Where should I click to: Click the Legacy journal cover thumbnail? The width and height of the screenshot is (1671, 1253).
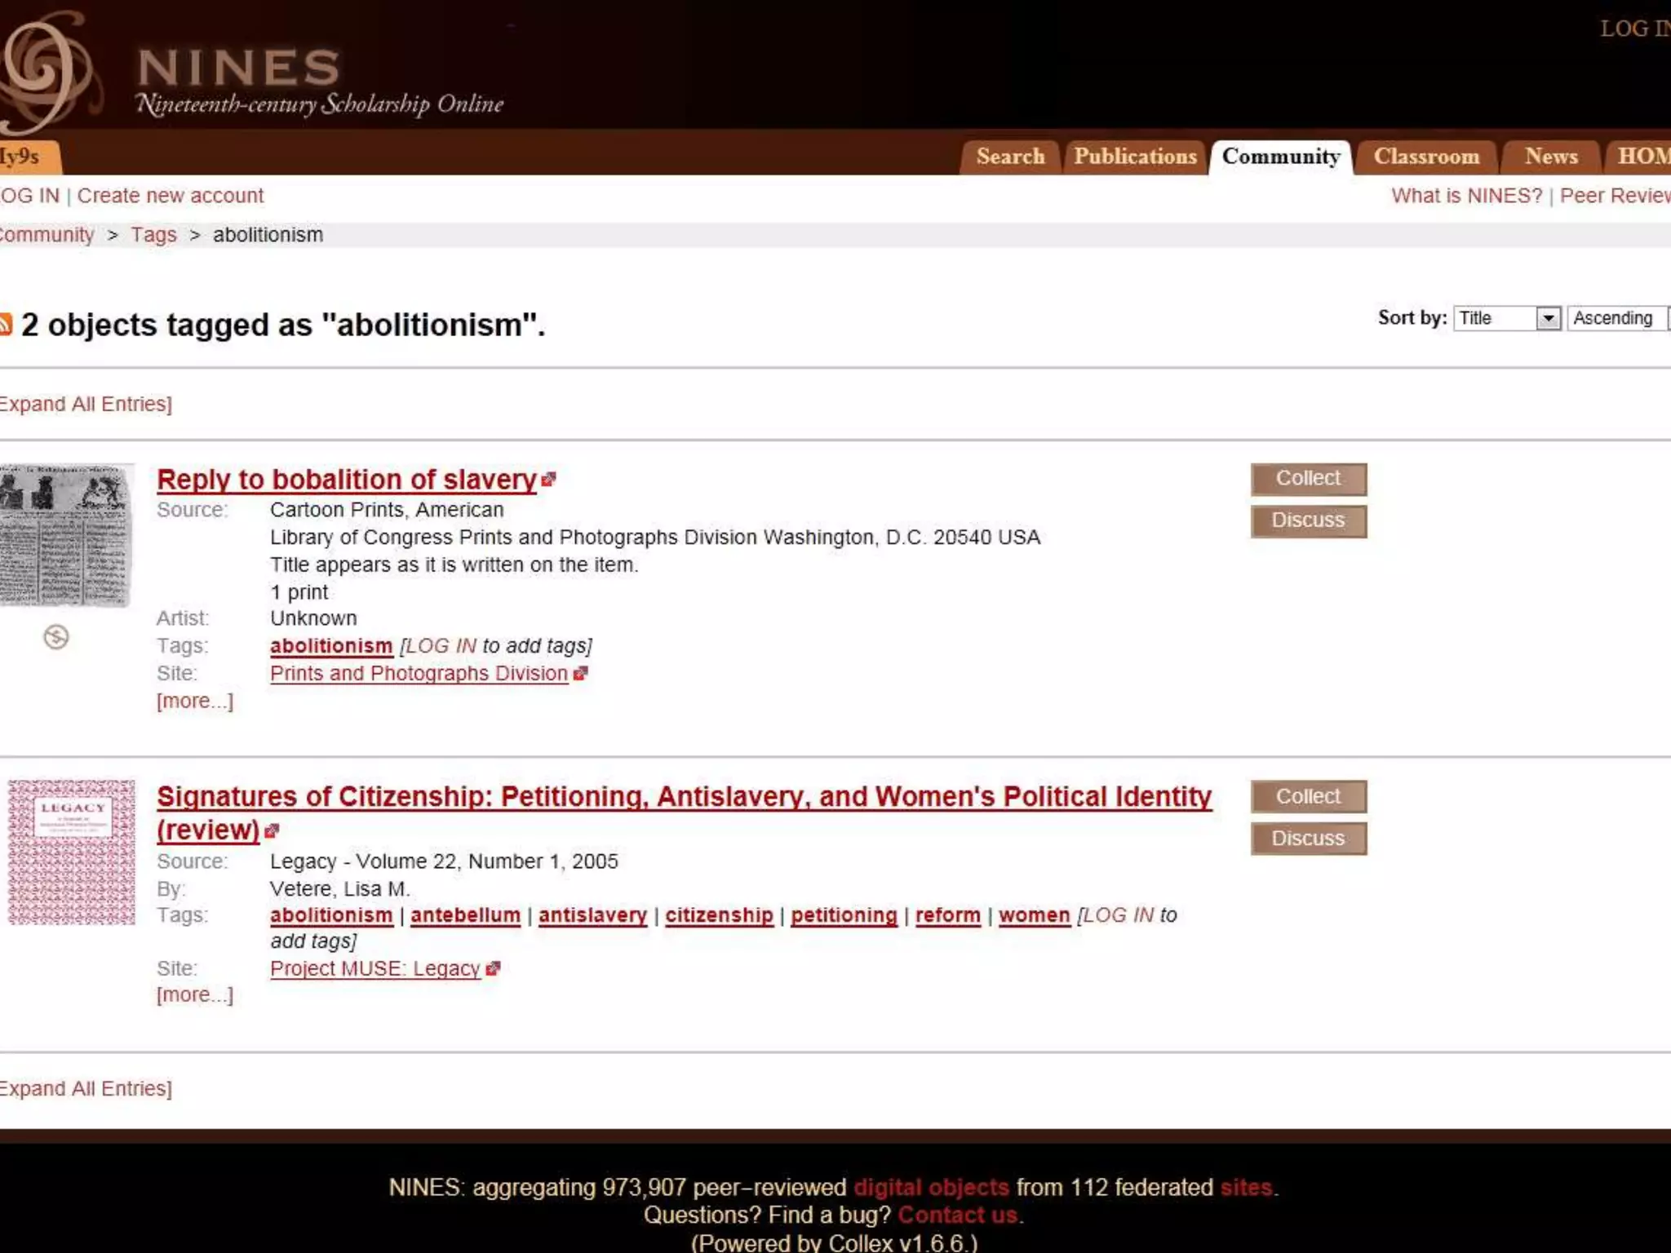click(x=72, y=852)
